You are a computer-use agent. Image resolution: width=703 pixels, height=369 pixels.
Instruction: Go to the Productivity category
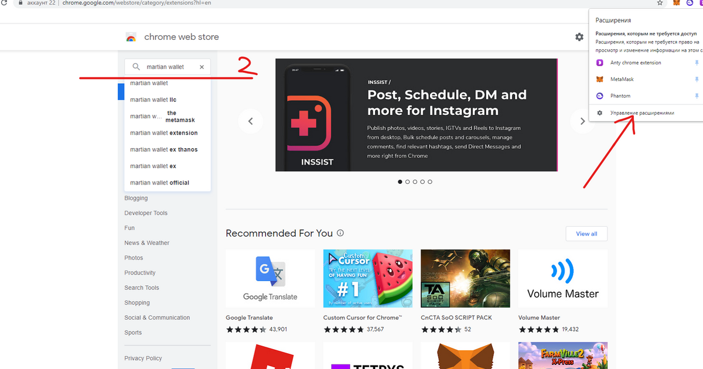[x=140, y=273]
